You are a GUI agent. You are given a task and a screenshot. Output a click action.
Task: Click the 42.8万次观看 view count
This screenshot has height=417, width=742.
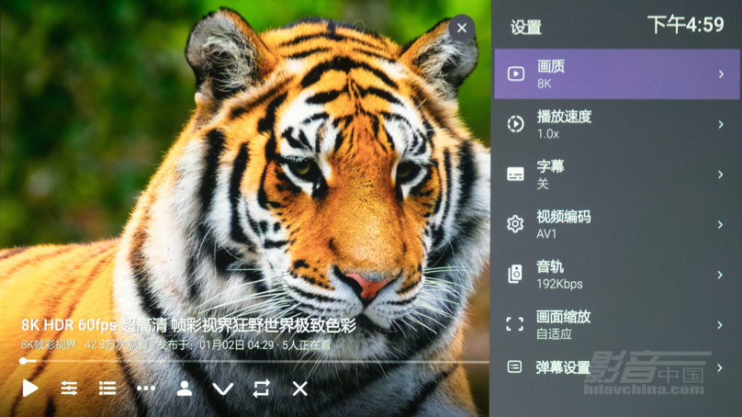tap(117, 344)
